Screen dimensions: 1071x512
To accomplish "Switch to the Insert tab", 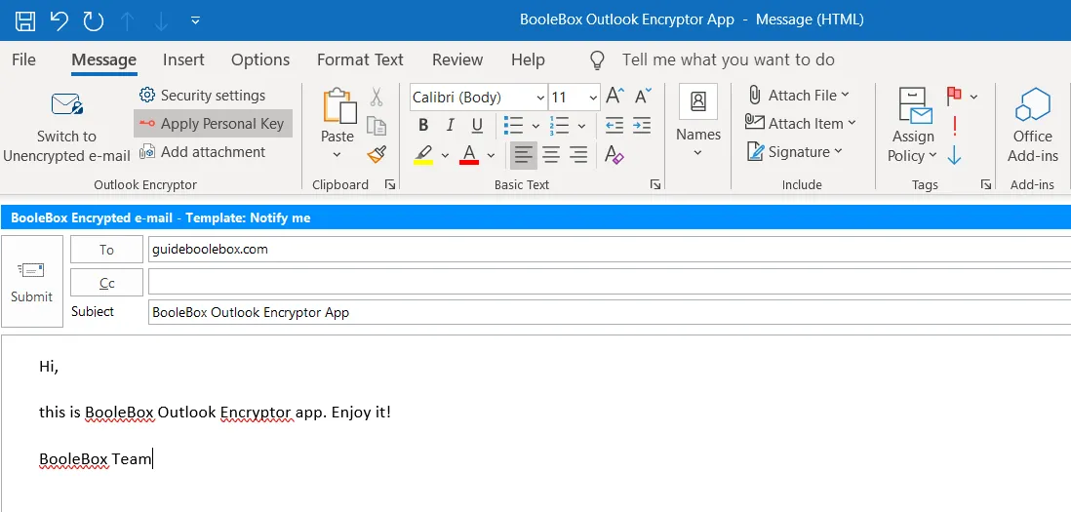I will pyautogui.click(x=183, y=60).
